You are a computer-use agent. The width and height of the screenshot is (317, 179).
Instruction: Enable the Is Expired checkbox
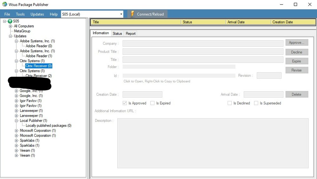click(x=152, y=103)
